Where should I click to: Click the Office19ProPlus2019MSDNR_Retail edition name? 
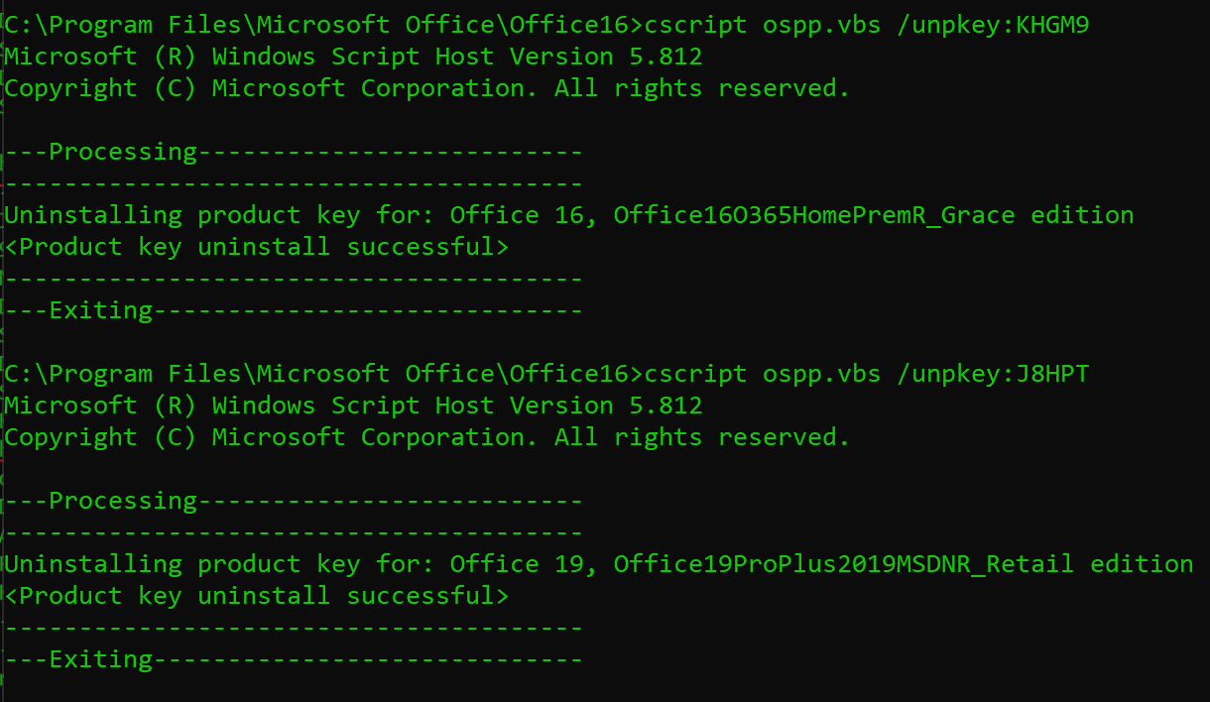843,564
